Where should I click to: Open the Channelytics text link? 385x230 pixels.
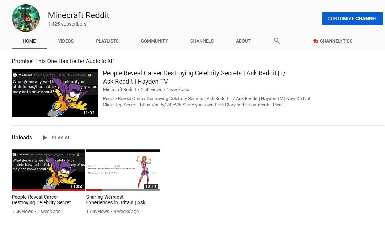(336, 41)
